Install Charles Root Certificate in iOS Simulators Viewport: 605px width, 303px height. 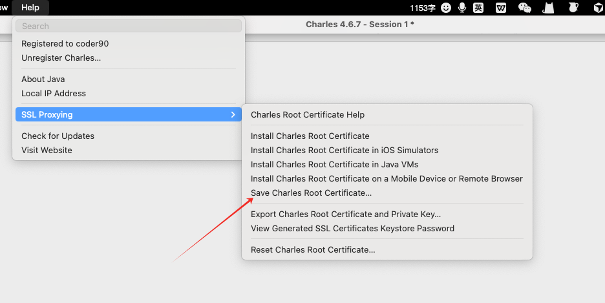point(387,150)
